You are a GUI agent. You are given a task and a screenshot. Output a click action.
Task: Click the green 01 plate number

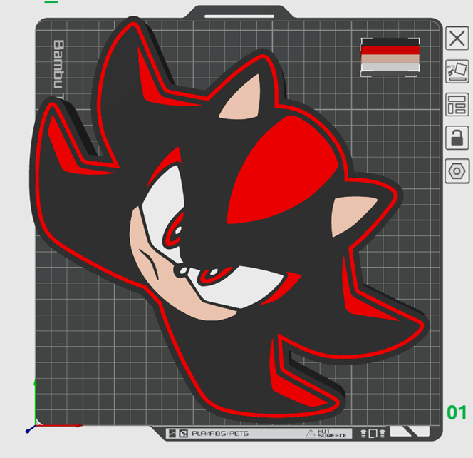click(x=456, y=412)
